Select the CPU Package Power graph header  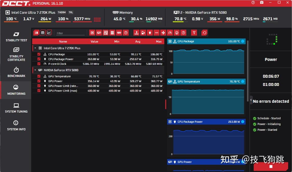coord(206,122)
